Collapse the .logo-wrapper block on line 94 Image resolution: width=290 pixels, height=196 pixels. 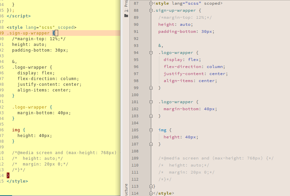tap(151, 53)
